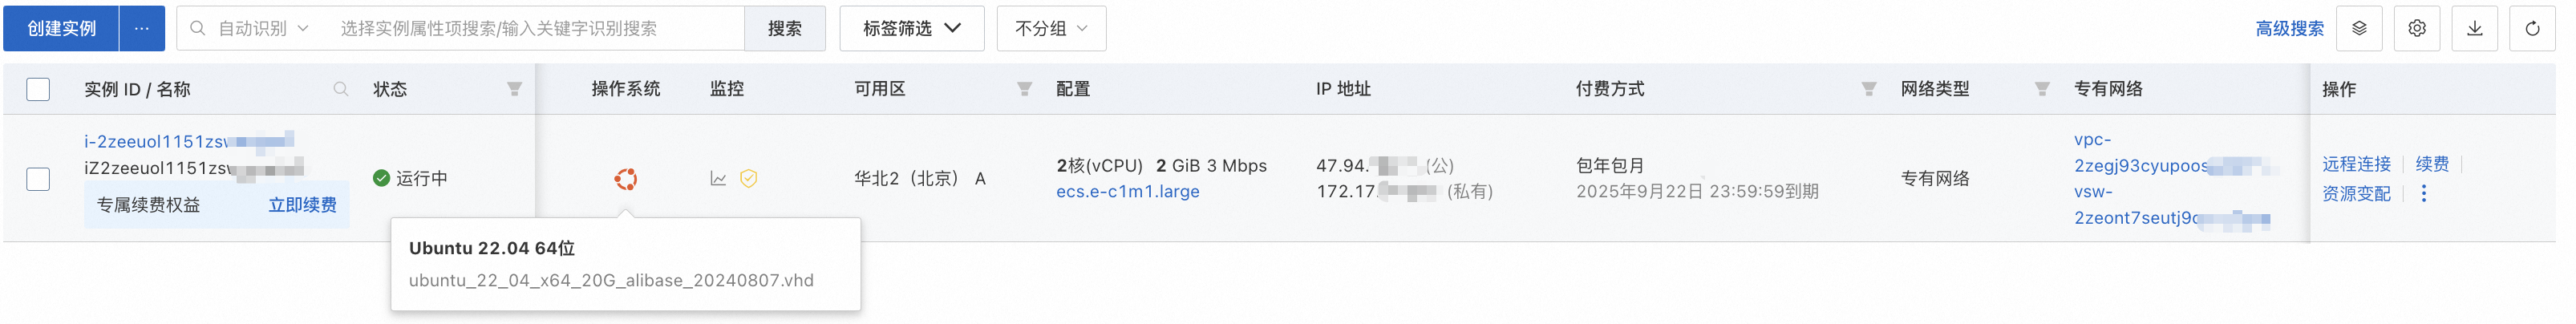Click the 创建实例 button

pos(62,29)
